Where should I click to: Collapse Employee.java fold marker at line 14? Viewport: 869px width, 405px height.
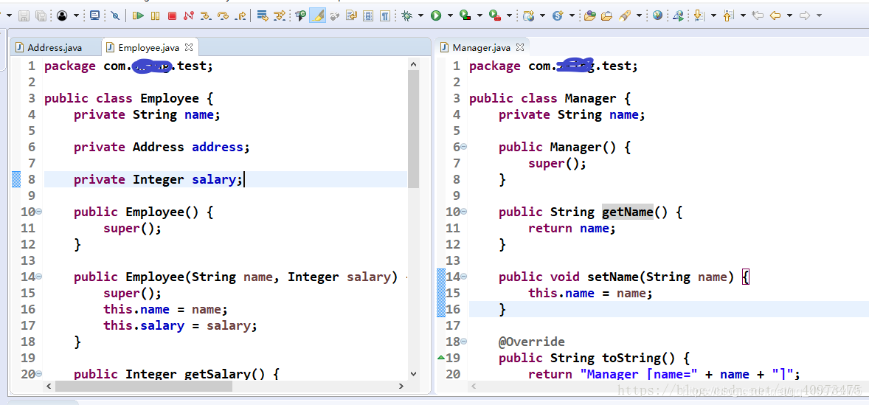point(39,277)
